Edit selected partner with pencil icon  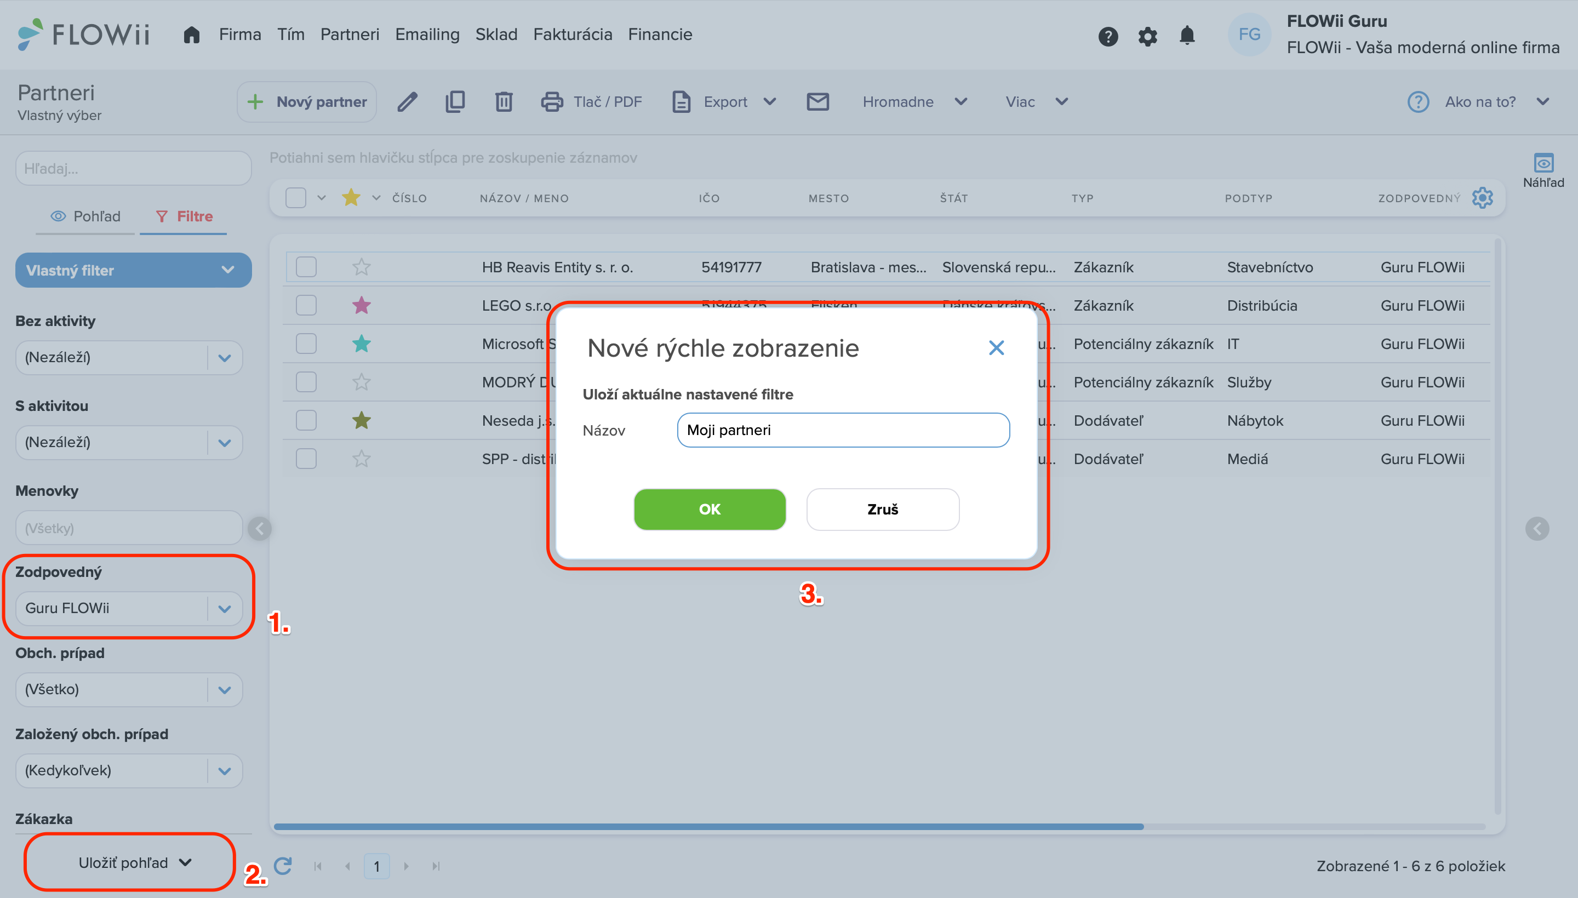pyautogui.click(x=407, y=102)
